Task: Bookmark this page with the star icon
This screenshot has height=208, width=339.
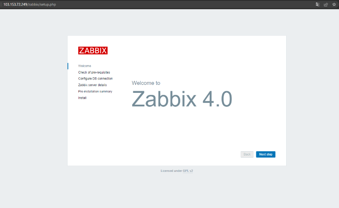Action: coord(334,4)
